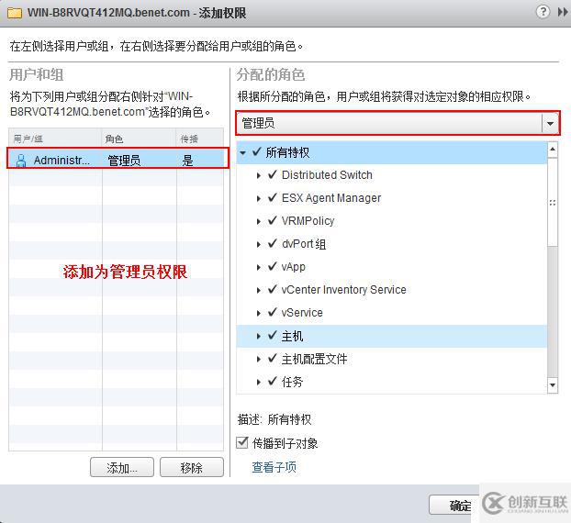Viewport: 571px width, 523px height.
Task: Select the 所有特权 root label
Action: [287, 152]
